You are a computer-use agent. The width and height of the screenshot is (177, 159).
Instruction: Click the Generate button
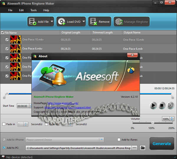point(162,144)
